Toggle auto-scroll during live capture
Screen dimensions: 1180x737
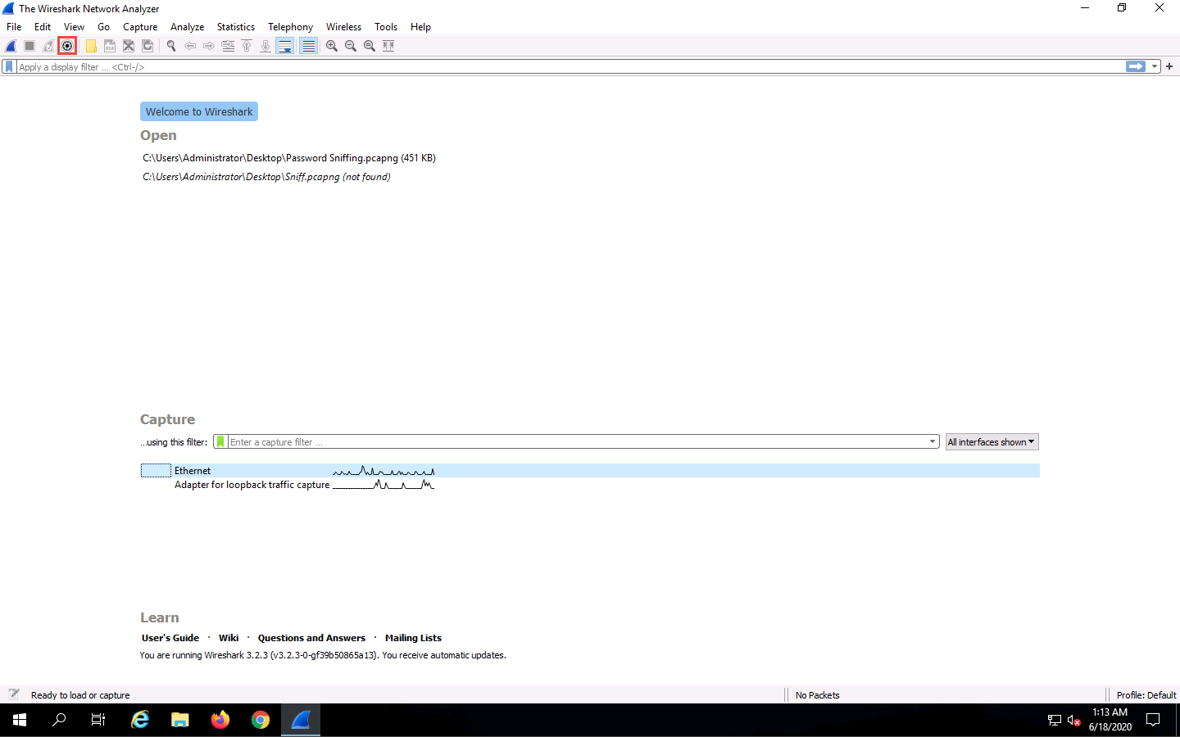284,46
